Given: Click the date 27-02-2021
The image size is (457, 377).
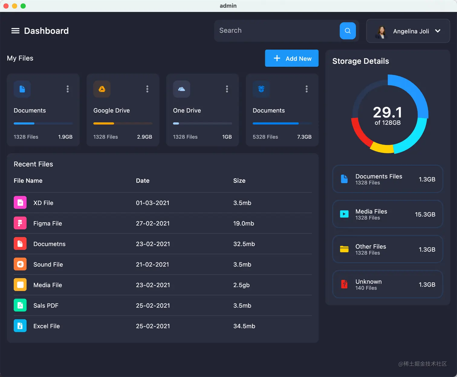Looking at the screenshot, I should pyautogui.click(x=153, y=224).
